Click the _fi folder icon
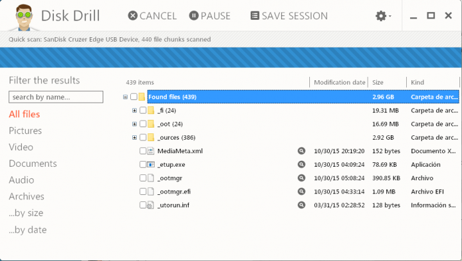 click(x=151, y=110)
